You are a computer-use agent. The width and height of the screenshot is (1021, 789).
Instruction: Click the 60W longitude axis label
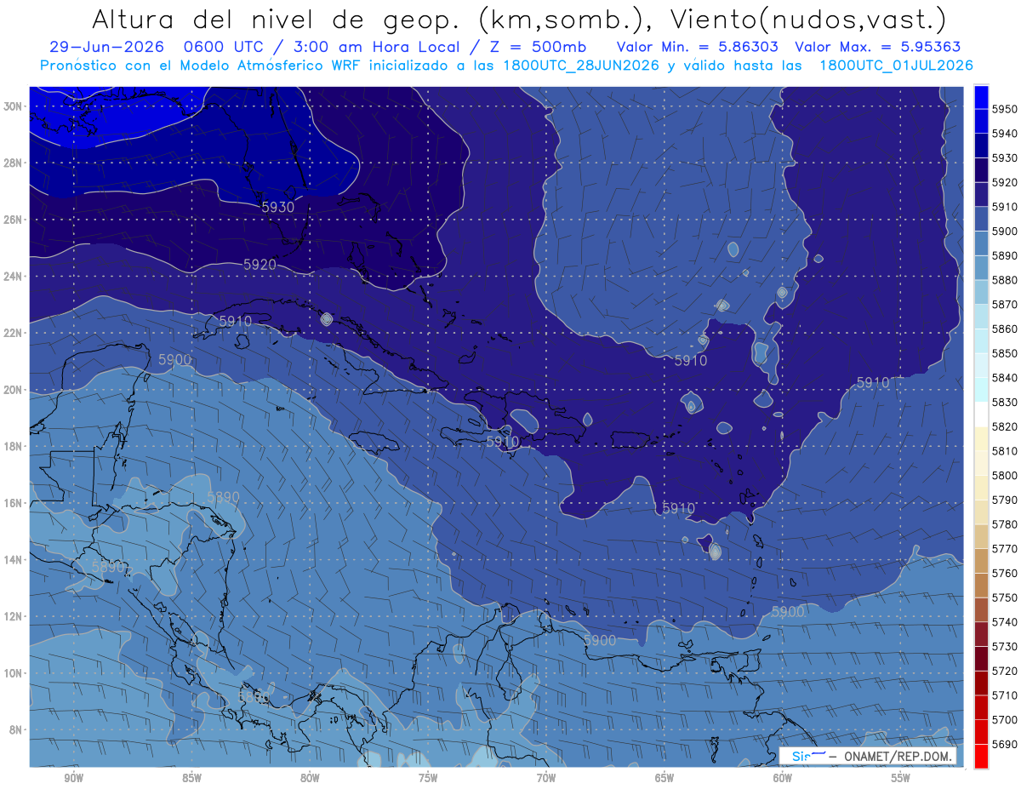783,778
